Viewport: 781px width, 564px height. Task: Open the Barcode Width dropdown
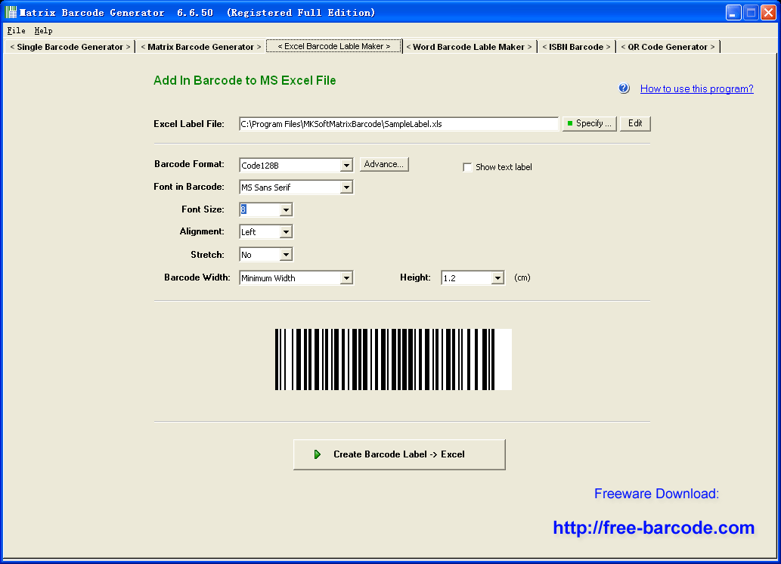point(348,277)
